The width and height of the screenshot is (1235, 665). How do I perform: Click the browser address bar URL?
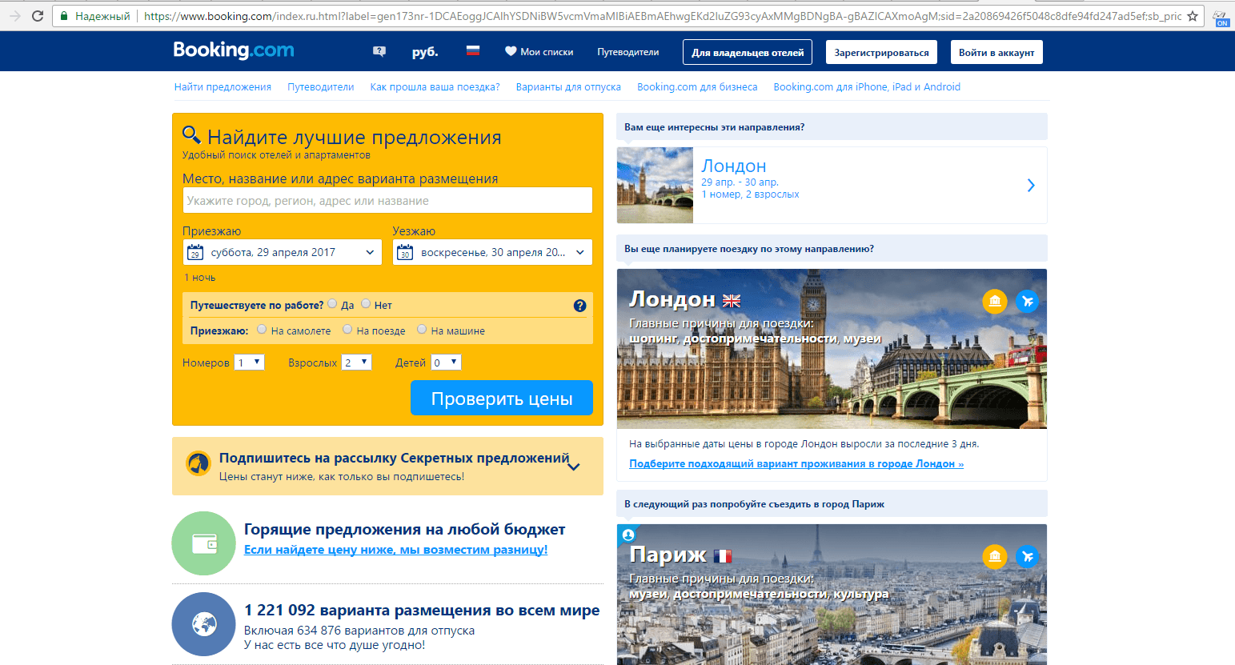663,16
